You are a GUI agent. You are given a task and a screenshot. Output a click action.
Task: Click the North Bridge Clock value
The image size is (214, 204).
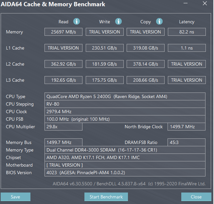(x=187, y=127)
